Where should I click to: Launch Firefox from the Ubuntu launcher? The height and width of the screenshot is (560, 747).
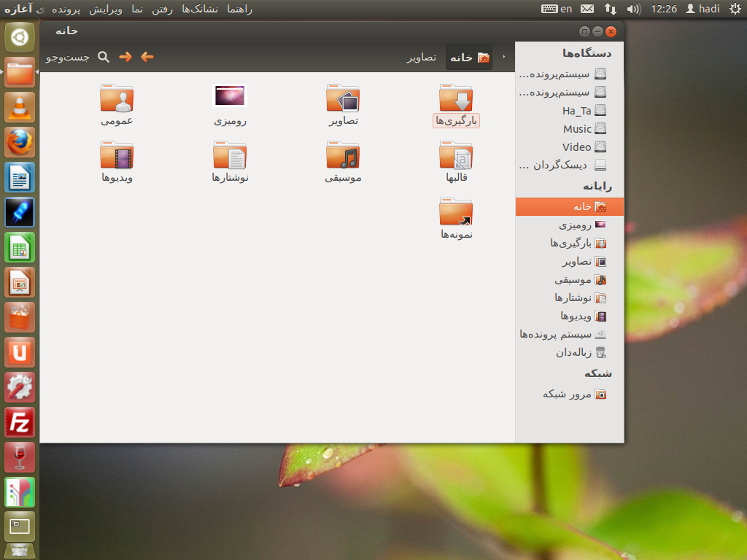tap(20, 143)
